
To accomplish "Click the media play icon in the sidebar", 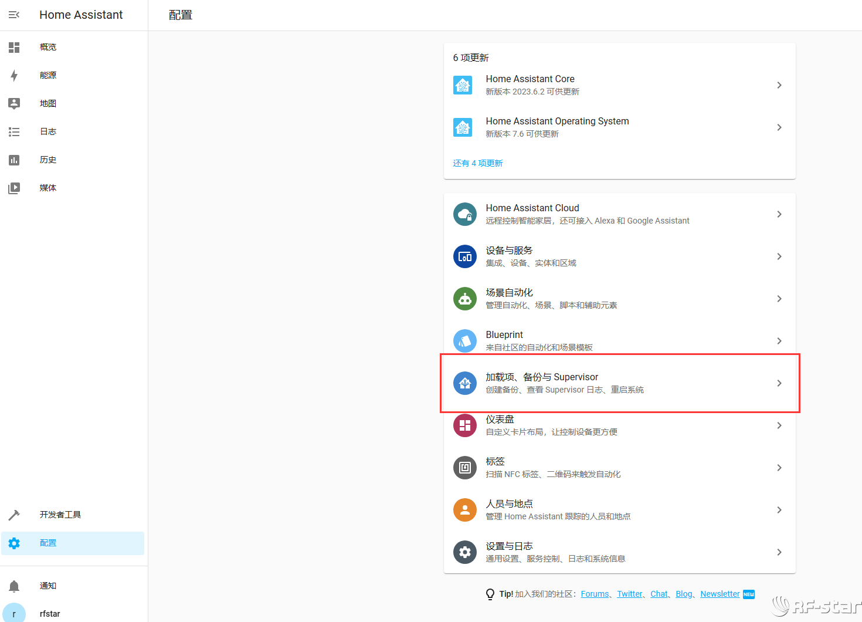I will point(14,188).
